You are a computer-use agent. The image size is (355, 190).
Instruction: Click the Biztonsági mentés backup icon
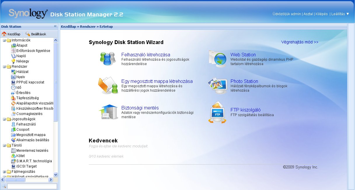click(x=108, y=112)
